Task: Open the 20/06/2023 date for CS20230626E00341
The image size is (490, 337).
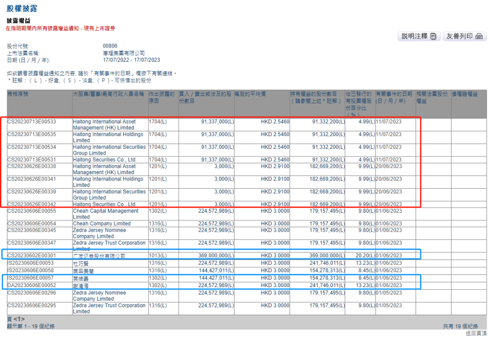Action: 389,179
